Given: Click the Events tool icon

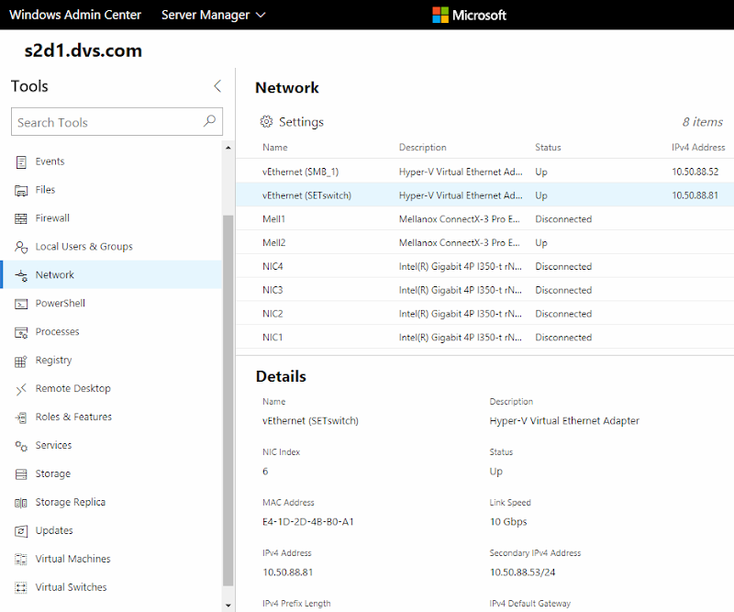Looking at the screenshot, I should click(21, 162).
